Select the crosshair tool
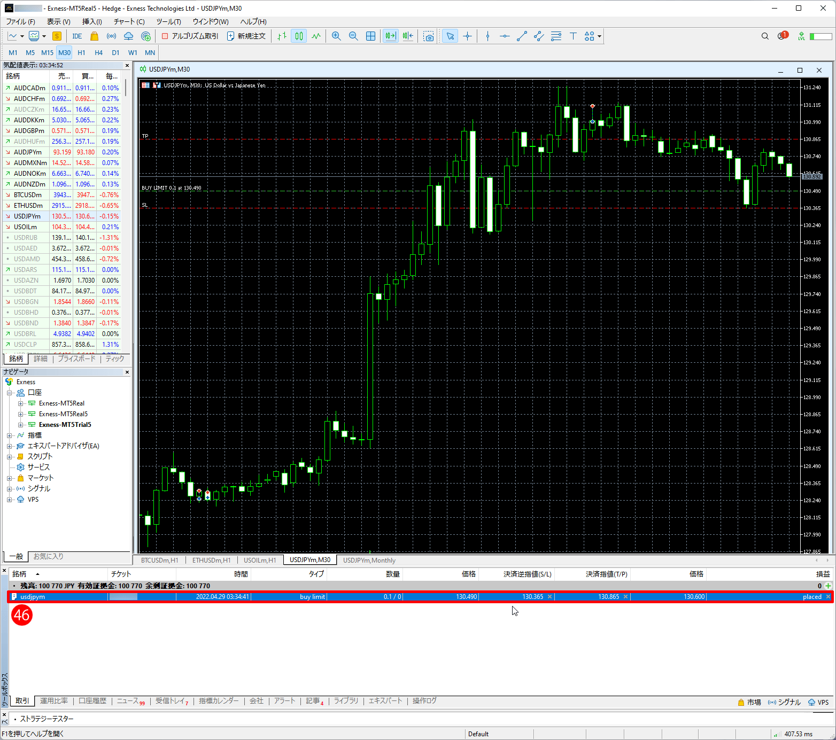 (467, 36)
